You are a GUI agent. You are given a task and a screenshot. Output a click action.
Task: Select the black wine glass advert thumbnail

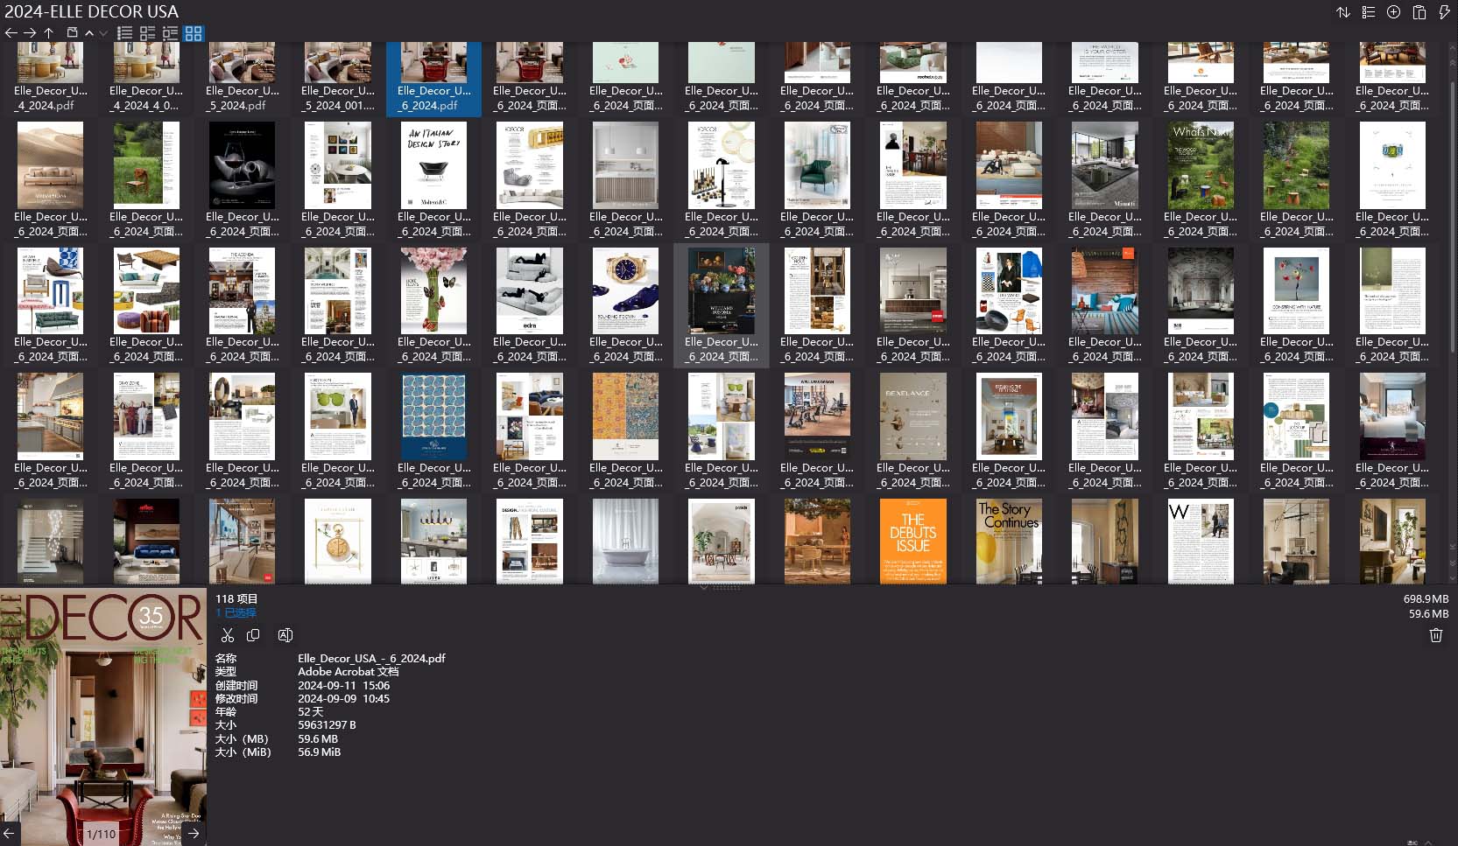(243, 164)
